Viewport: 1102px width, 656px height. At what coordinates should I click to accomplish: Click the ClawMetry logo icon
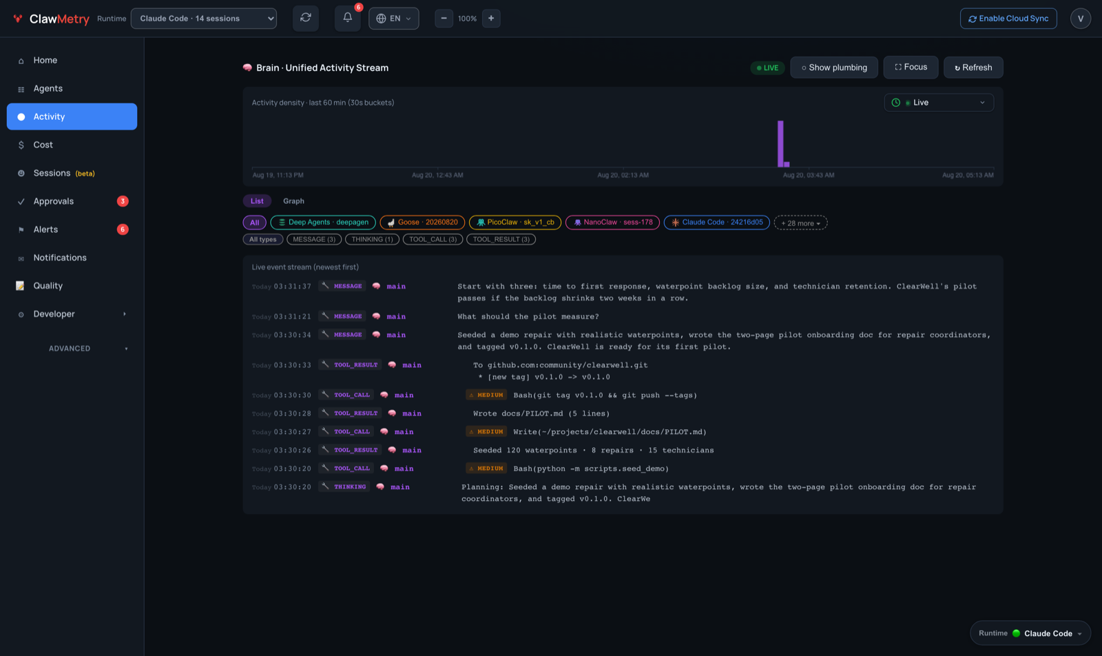[x=18, y=19]
